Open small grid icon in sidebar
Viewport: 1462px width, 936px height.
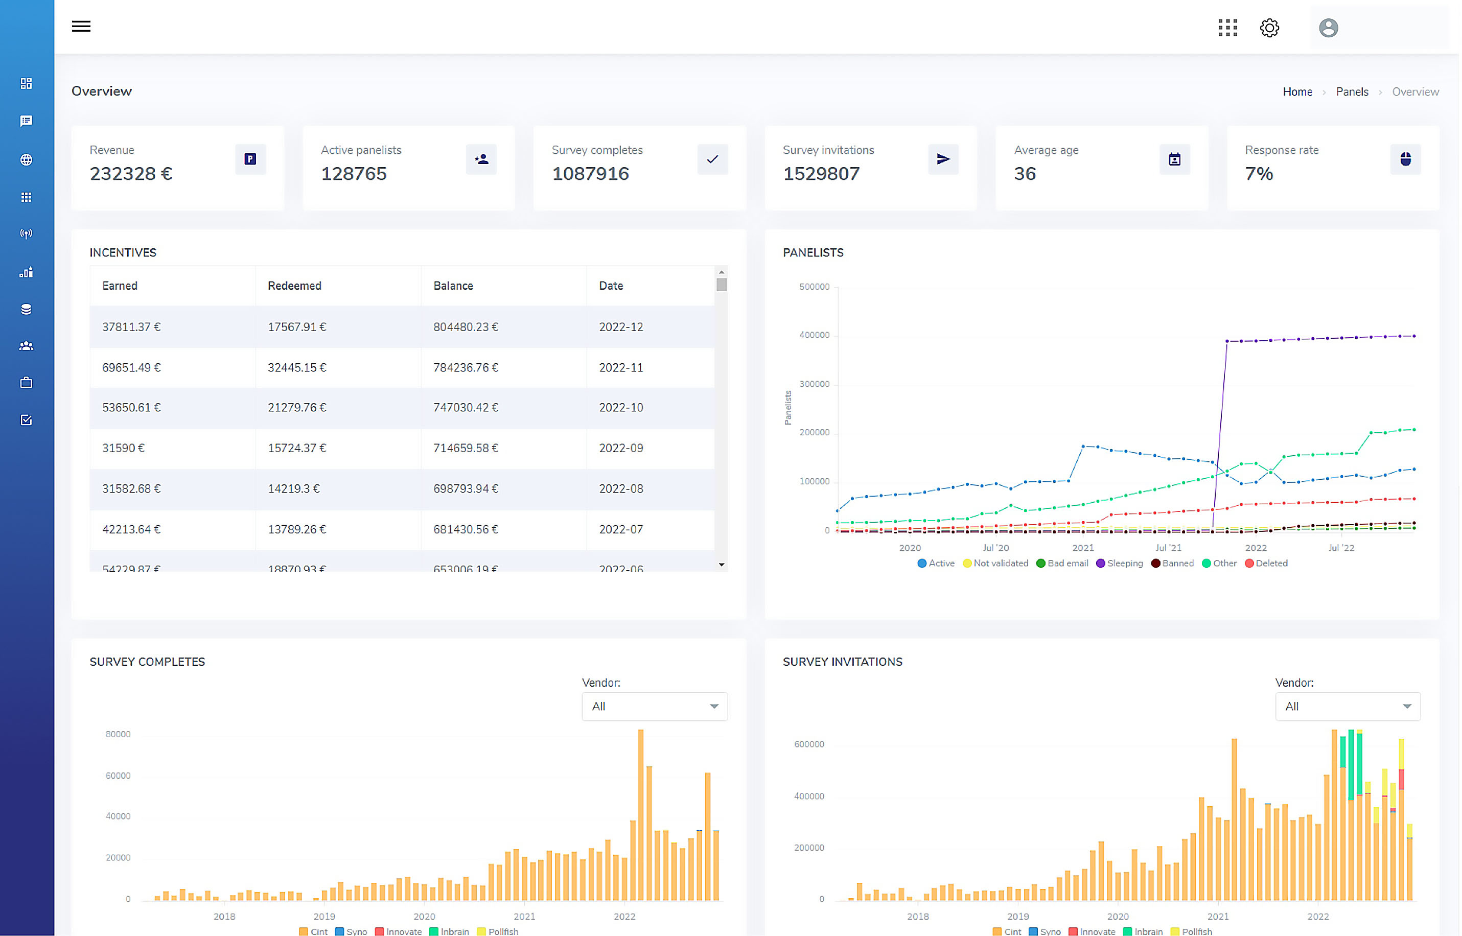coord(26,197)
